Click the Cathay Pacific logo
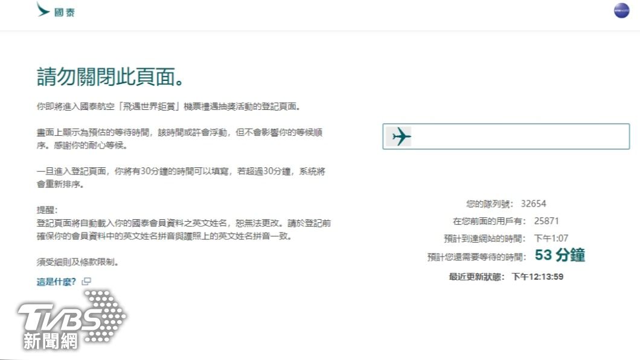 coord(56,10)
